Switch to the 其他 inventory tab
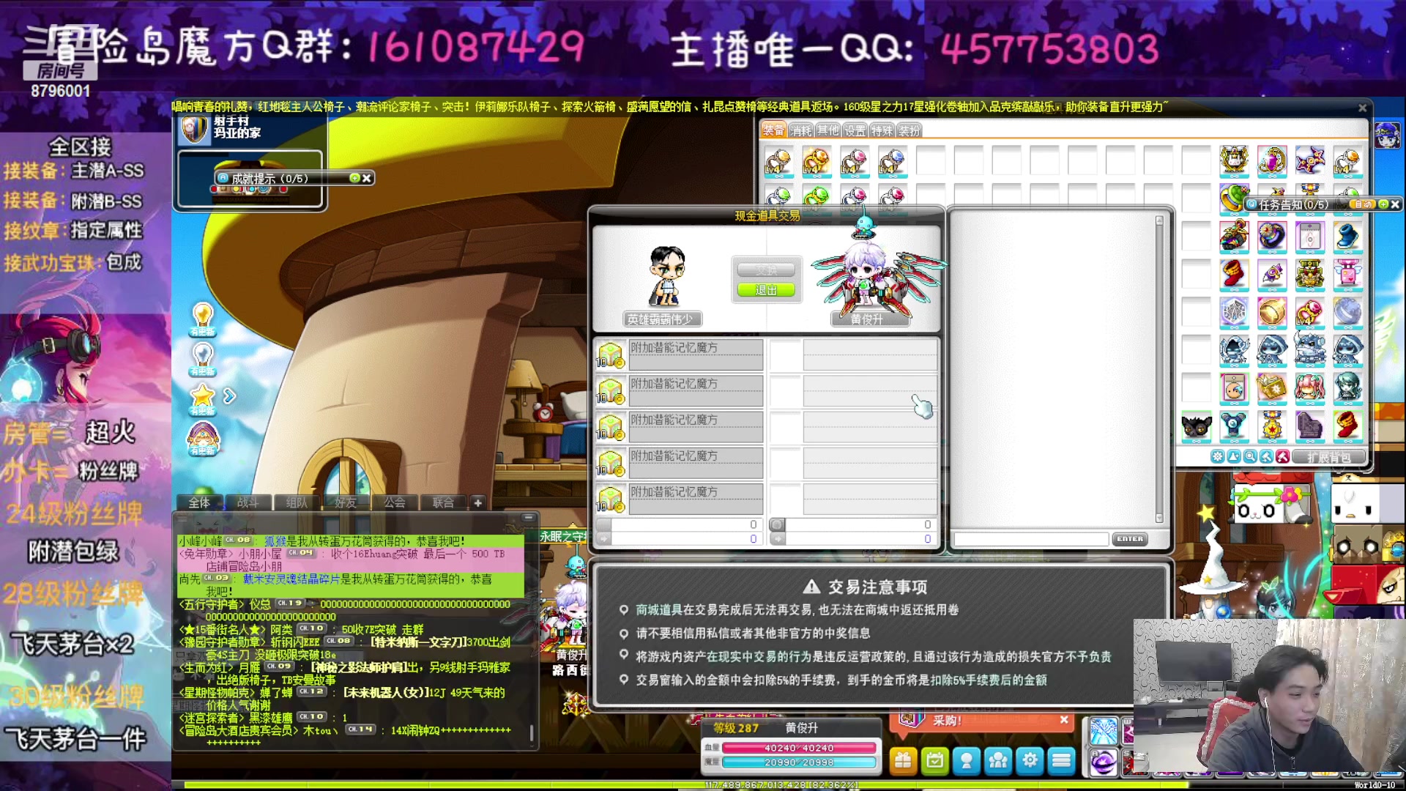Image resolution: width=1406 pixels, height=791 pixels. (827, 130)
